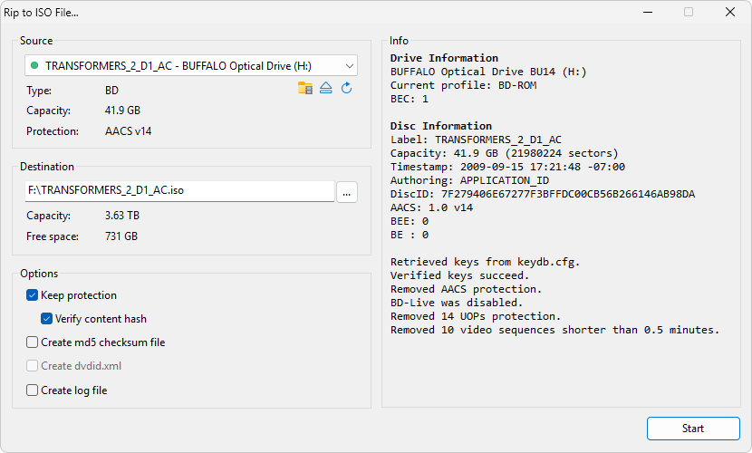Click the Create dvdid.xml checkbox
Image resolution: width=752 pixels, height=453 pixels.
coord(32,366)
